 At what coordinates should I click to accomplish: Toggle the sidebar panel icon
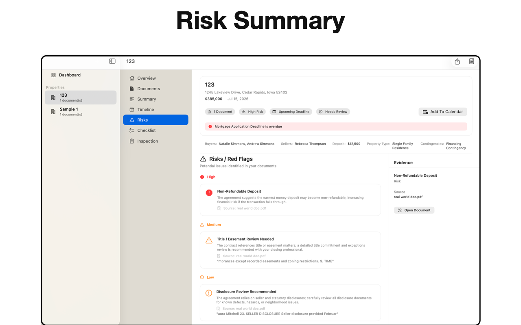[x=112, y=61]
